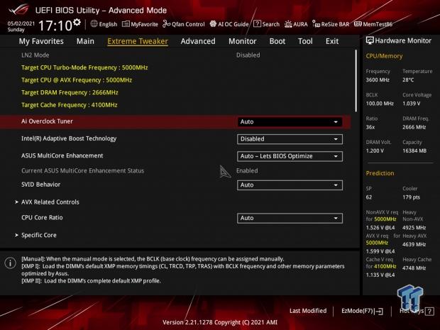Click the info icon beside help text
The width and height of the screenshot is (440, 330).
coord(10,263)
